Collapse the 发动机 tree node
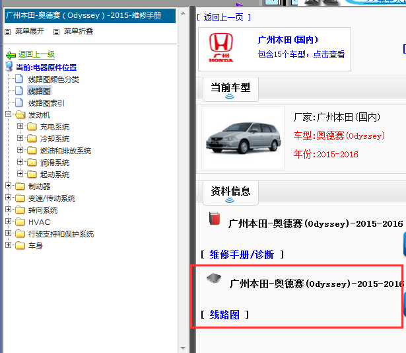The width and height of the screenshot is (406, 353). 9,114
